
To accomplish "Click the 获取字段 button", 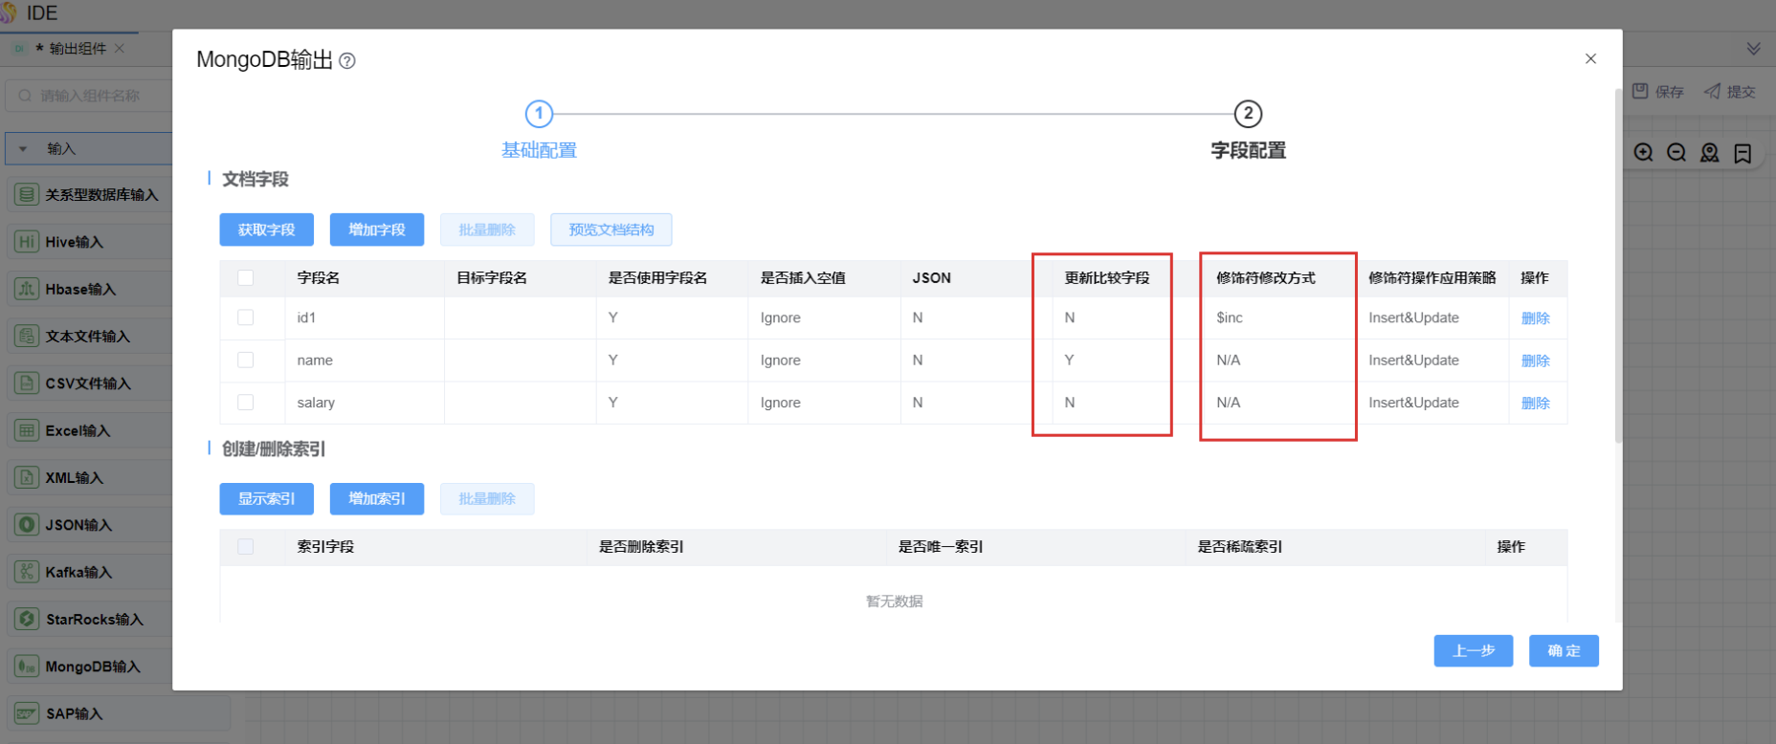I will (266, 230).
